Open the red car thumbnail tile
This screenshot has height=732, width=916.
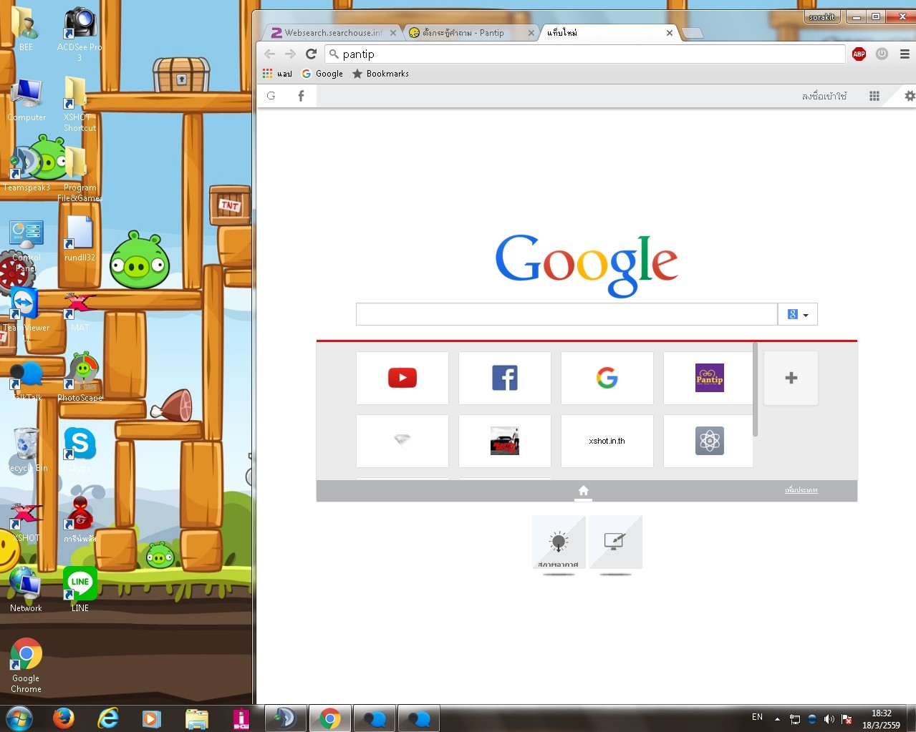505,441
